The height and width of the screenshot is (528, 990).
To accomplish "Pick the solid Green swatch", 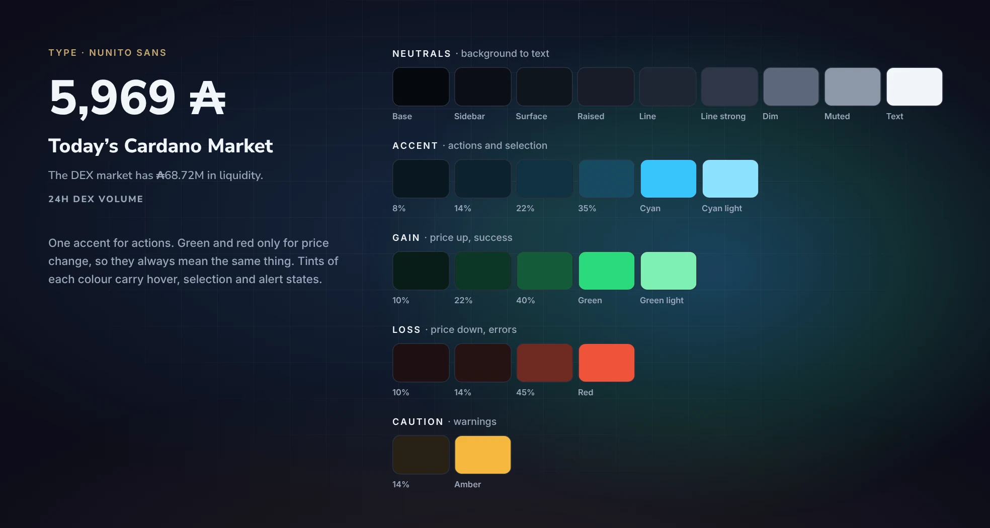I will click(x=606, y=271).
